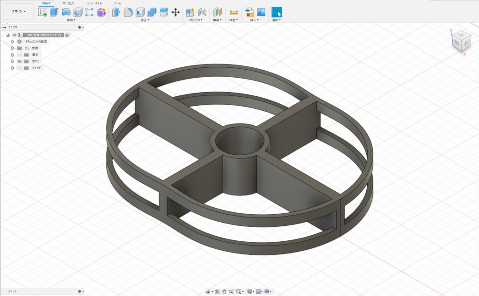The height and width of the screenshot is (296, 479).
Task: Expand the スケッチ folder node
Action: pyautogui.click(x=13, y=68)
